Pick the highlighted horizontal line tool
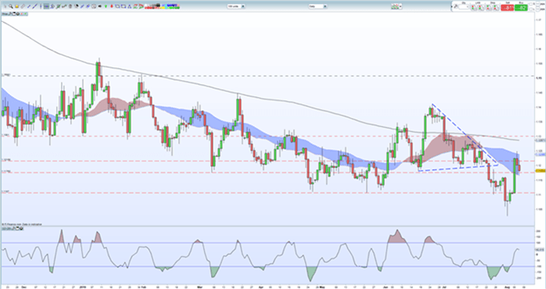546x289 pixels. tap(47, 6)
